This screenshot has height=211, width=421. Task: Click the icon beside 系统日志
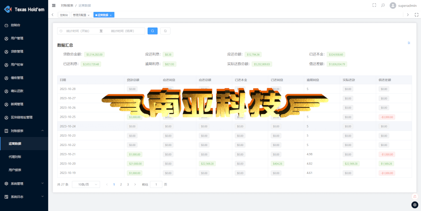tap(7, 197)
